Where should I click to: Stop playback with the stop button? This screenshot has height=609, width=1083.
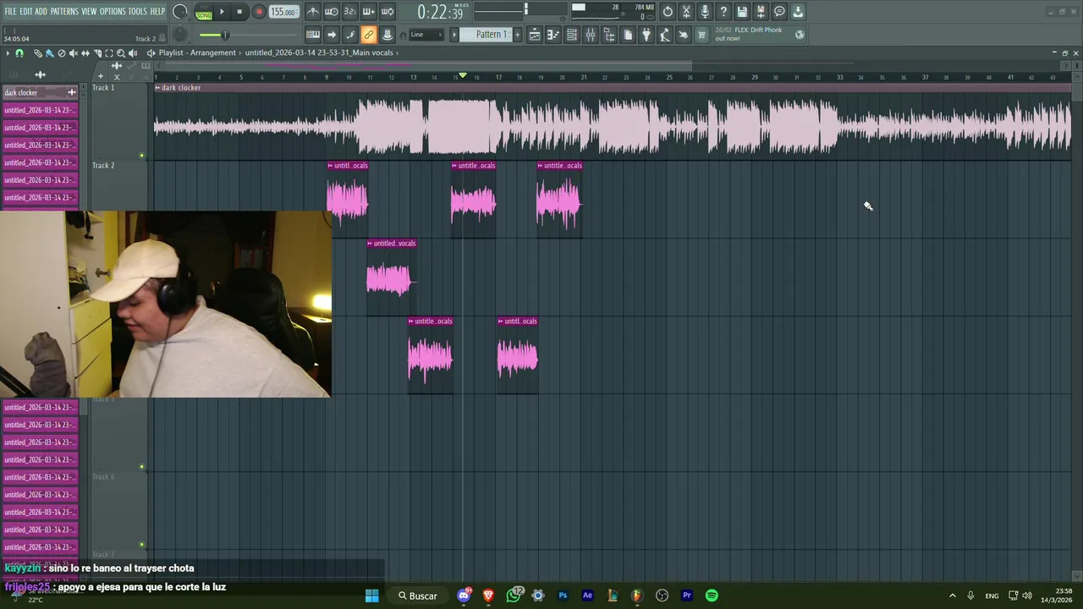click(x=240, y=12)
